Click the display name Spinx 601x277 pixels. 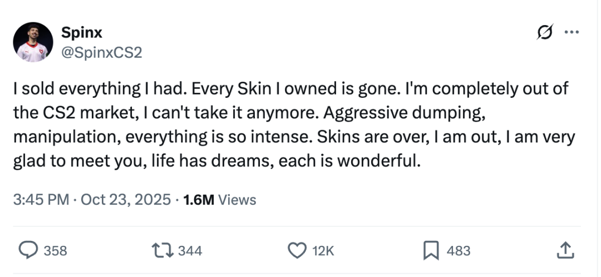[81, 33]
